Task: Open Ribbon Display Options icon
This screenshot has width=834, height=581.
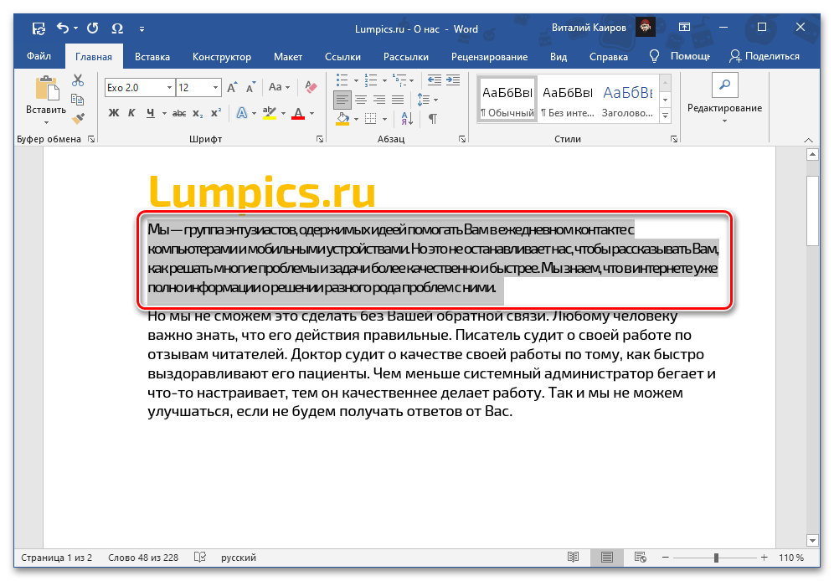Action: (x=685, y=27)
